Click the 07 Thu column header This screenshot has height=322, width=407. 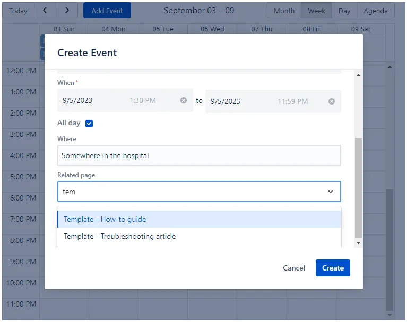[262, 29]
